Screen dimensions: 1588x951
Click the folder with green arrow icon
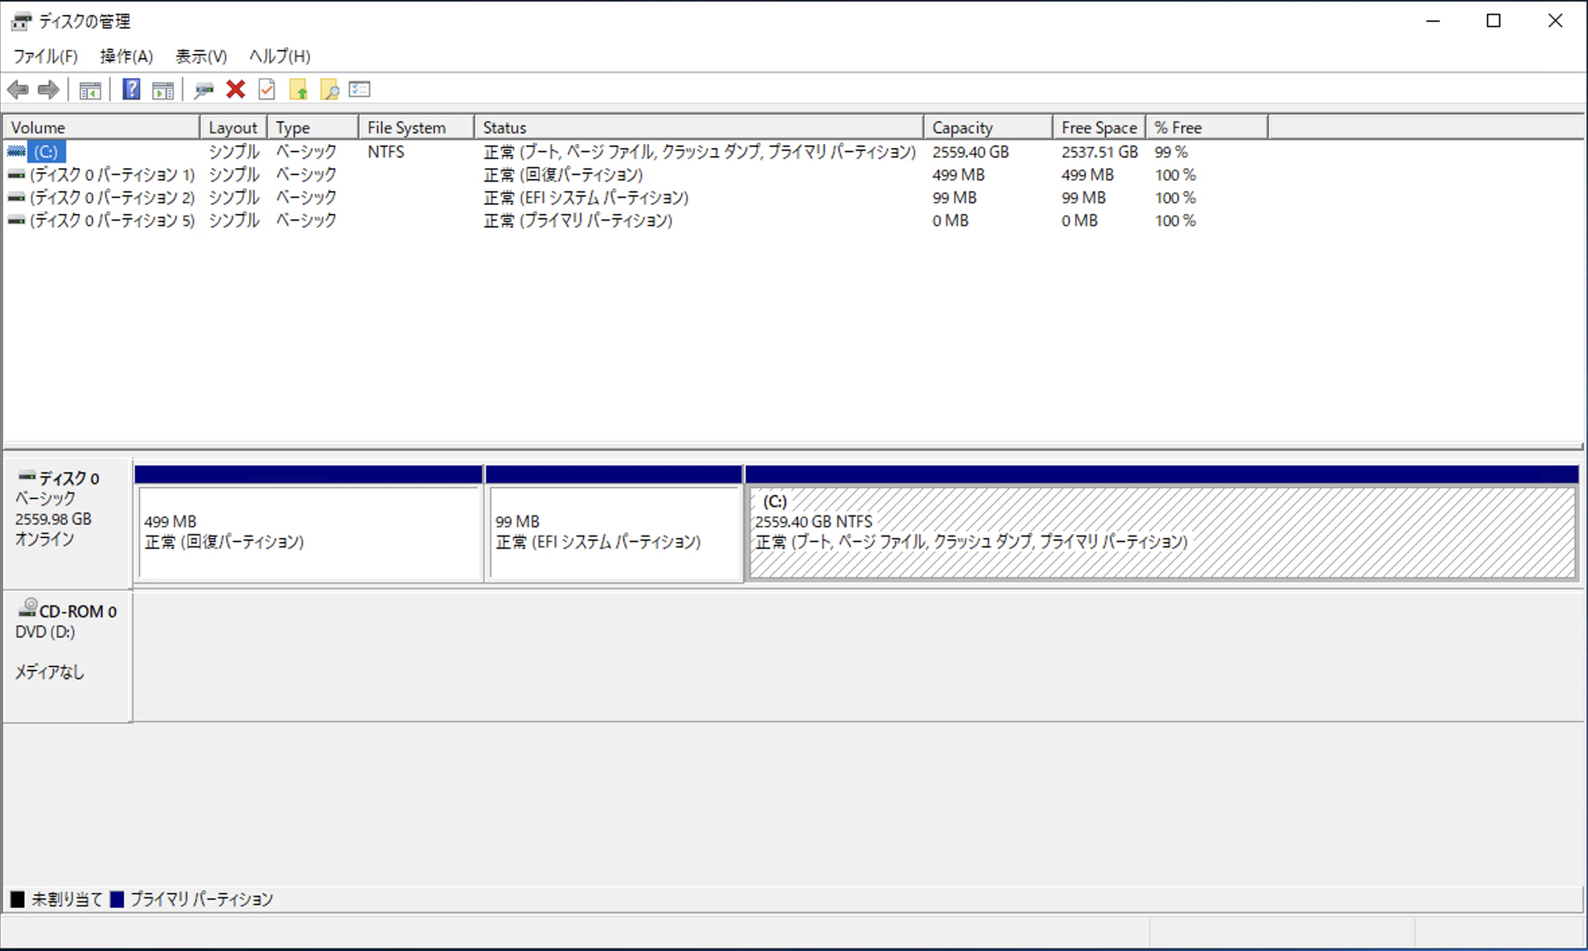click(x=298, y=89)
